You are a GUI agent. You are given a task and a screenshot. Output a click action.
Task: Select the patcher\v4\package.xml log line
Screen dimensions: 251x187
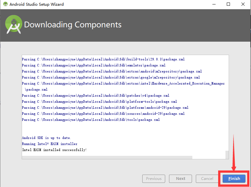96,95
